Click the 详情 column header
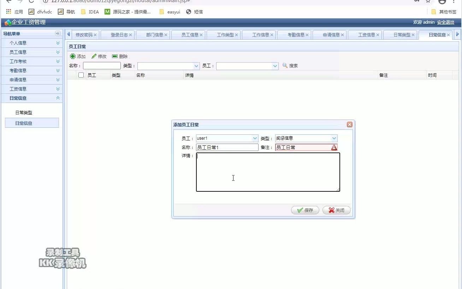The width and height of the screenshot is (462, 289). (x=281, y=75)
